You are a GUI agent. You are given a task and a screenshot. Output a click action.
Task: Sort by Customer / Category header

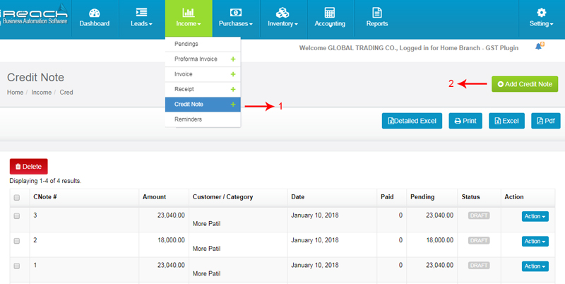click(222, 197)
